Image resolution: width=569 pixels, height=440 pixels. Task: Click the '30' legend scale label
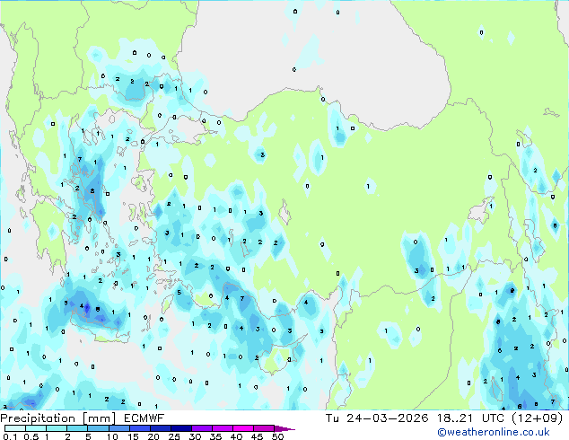[x=195, y=436]
